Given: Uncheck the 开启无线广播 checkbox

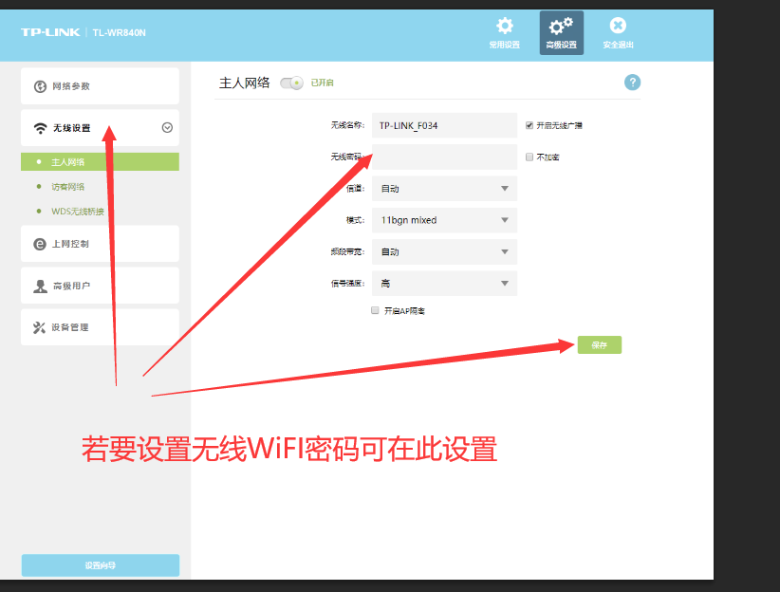Looking at the screenshot, I should [x=529, y=125].
